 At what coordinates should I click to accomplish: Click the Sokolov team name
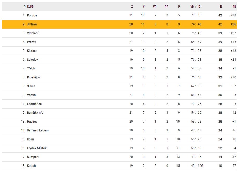(32, 60)
